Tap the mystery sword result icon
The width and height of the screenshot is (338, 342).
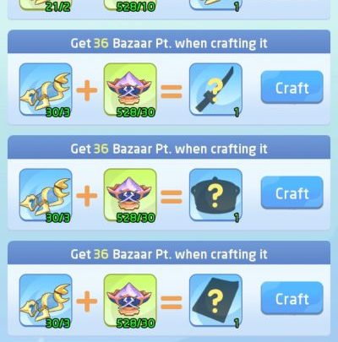[215, 90]
